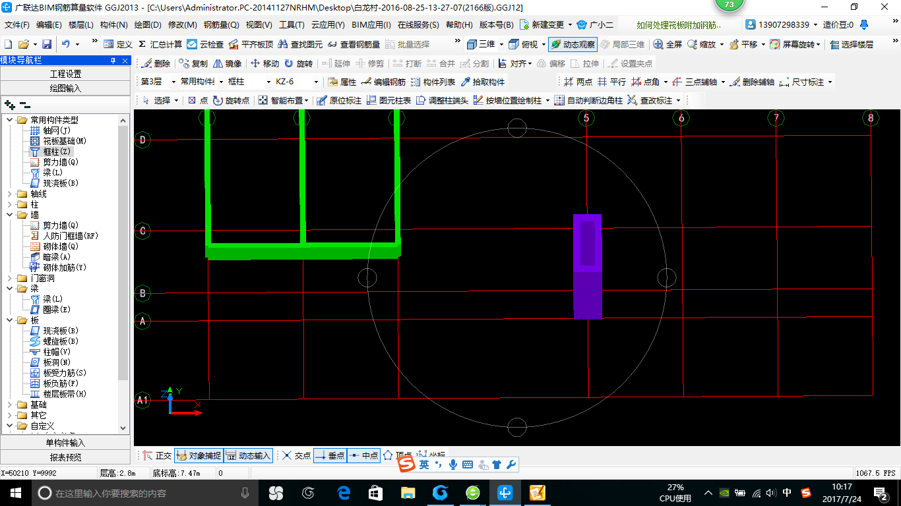Click the save file icon
901x506 pixels.
click(x=47, y=44)
